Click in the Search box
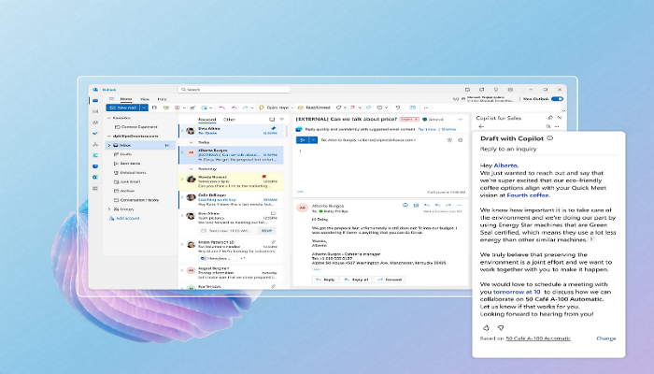The height and width of the screenshot is (374, 654). [x=234, y=90]
